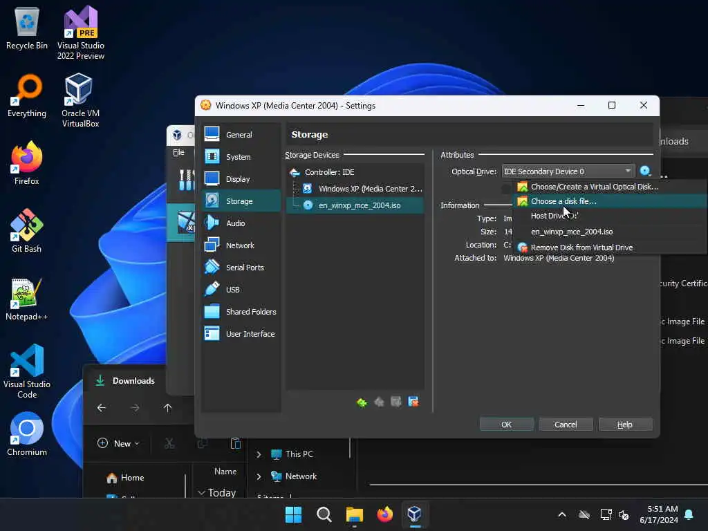
Task: Collapse the Today group in File Explorer
Action: pyautogui.click(x=201, y=492)
